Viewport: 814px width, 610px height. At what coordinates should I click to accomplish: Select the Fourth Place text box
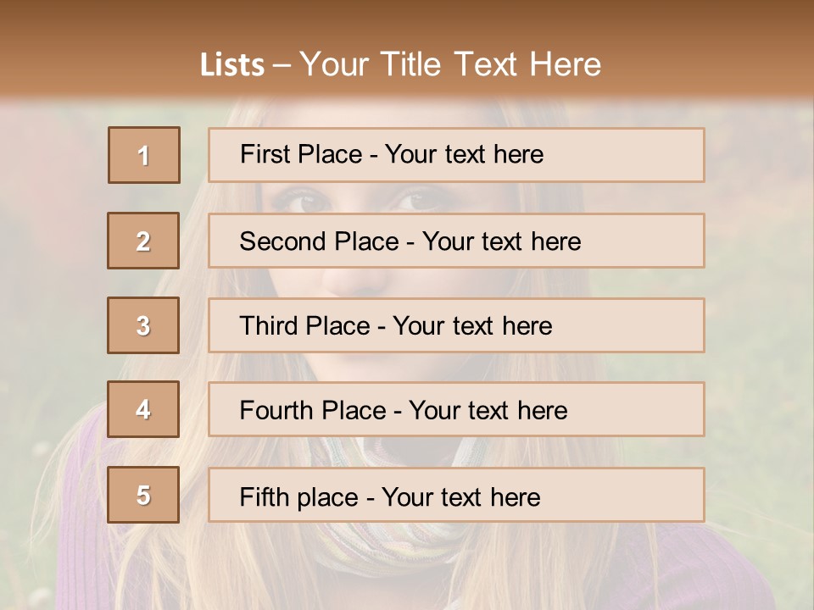tap(456, 409)
